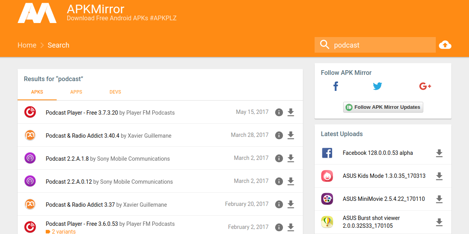This screenshot has height=234, width=469.
Task: Click the search magnifier icon
Action: [324, 45]
